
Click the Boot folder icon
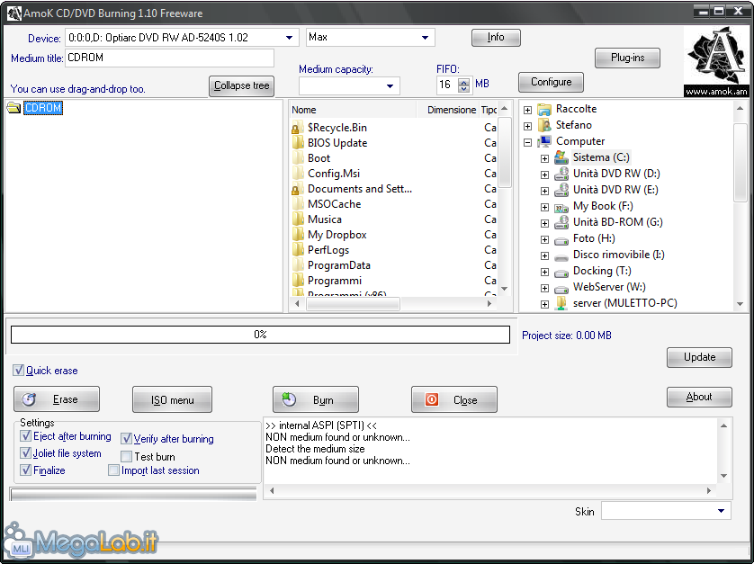298,158
